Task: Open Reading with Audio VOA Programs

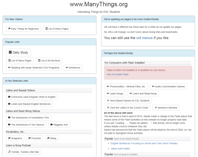Action: click(x=34, y=67)
